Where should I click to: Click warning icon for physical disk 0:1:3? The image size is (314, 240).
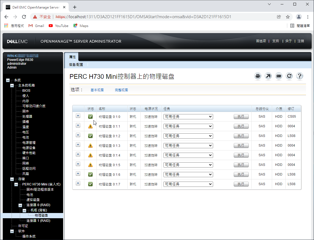coord(90,145)
